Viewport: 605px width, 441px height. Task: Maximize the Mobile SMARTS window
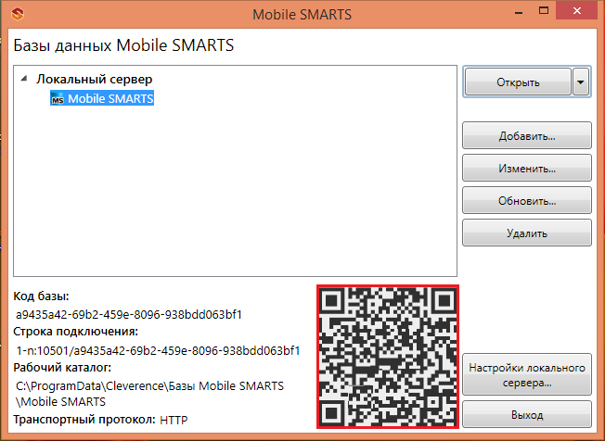pyautogui.click(x=544, y=11)
